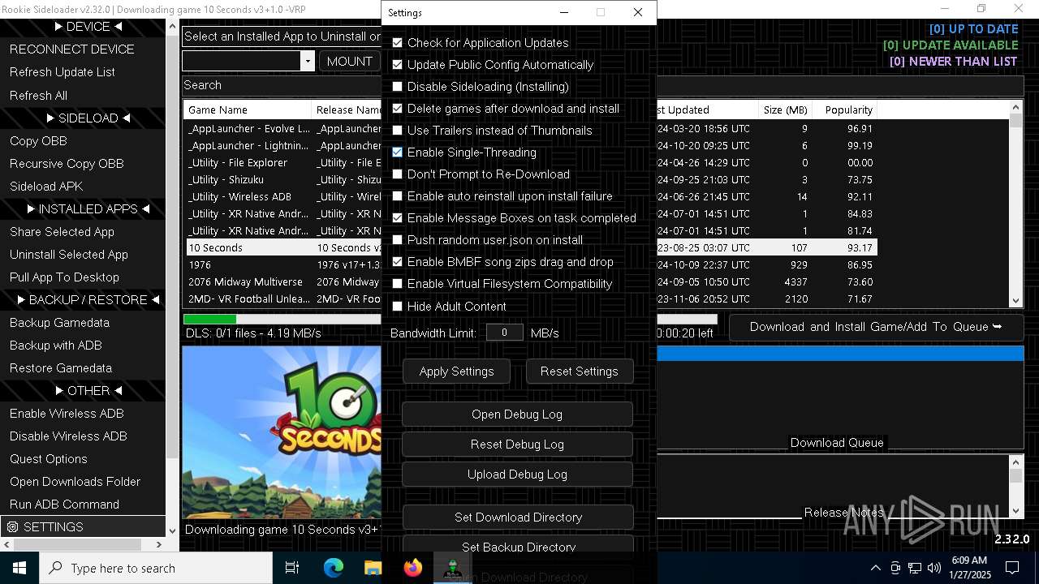Open the device selection dropdown arrow

click(x=307, y=61)
